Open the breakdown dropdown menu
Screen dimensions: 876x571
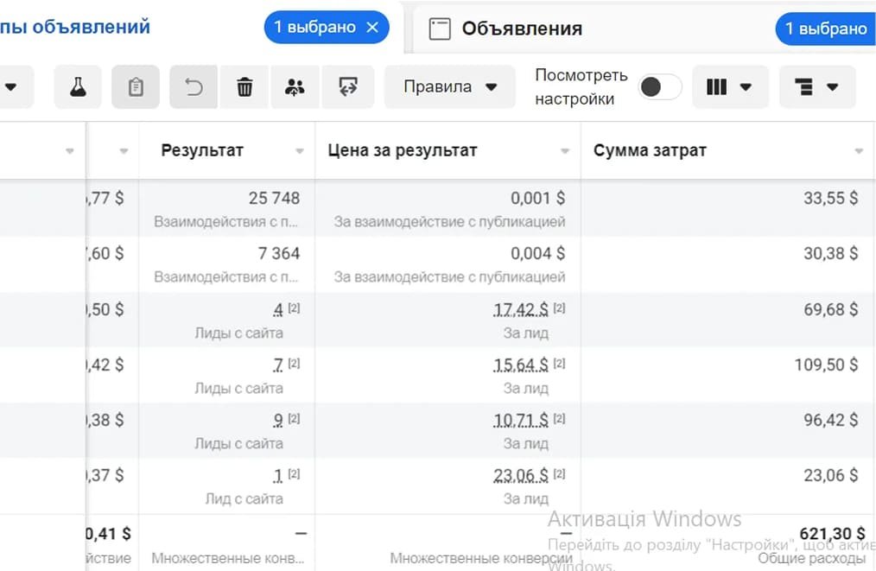816,87
